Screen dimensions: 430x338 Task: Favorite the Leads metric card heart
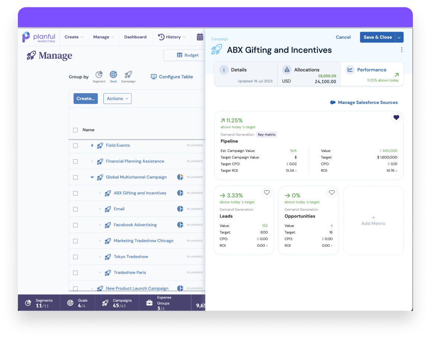(267, 192)
